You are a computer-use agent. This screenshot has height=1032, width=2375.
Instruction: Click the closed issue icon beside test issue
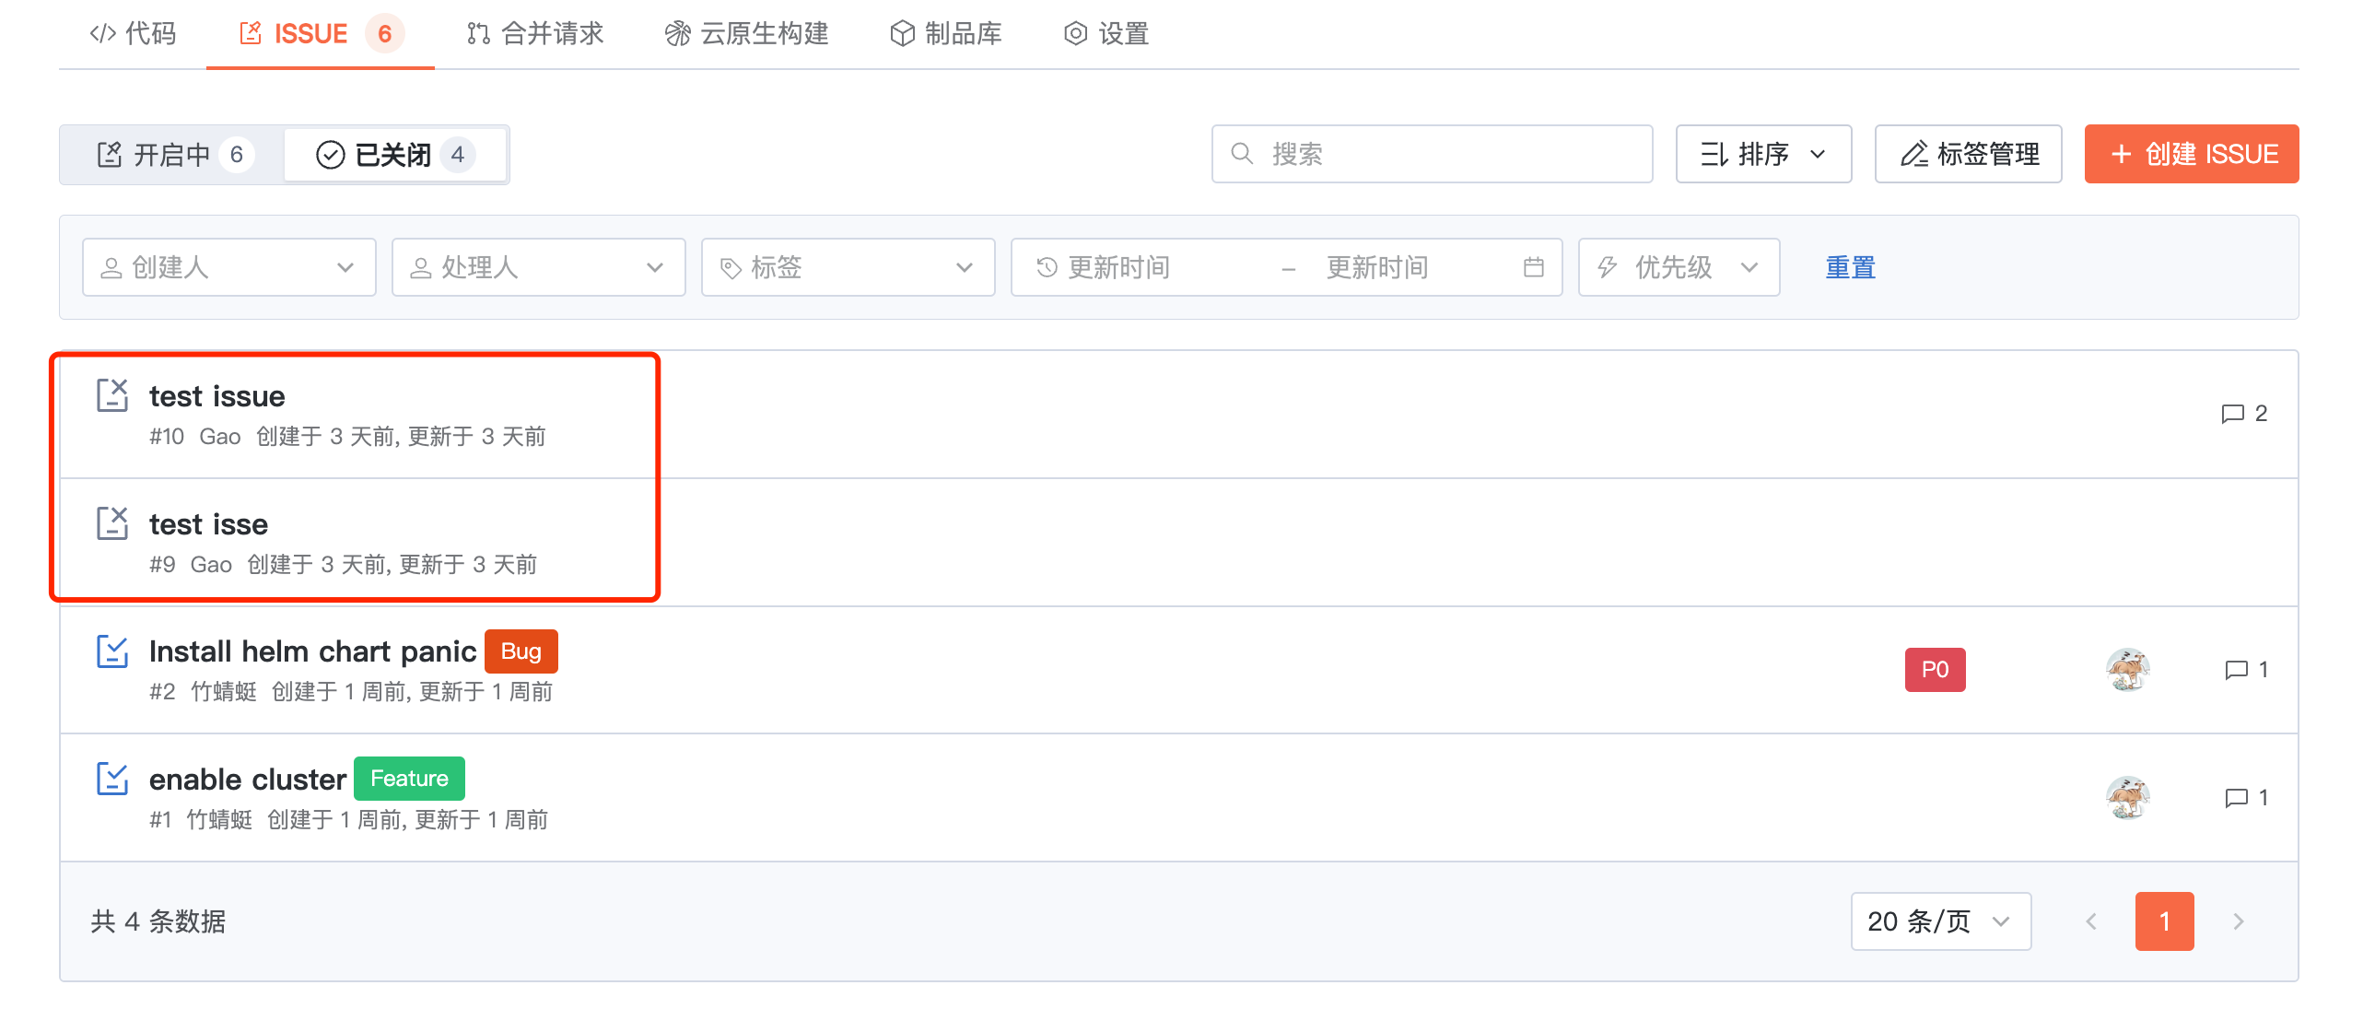111,394
